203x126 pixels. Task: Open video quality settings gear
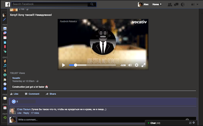[137, 65]
